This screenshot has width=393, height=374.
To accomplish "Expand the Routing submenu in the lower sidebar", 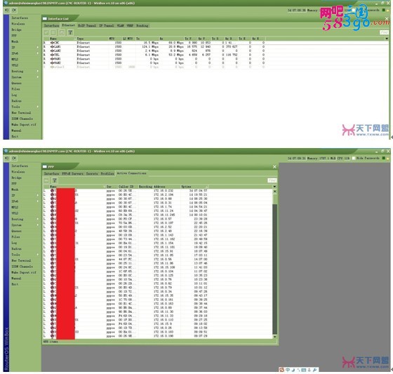I will [x=38, y=219].
